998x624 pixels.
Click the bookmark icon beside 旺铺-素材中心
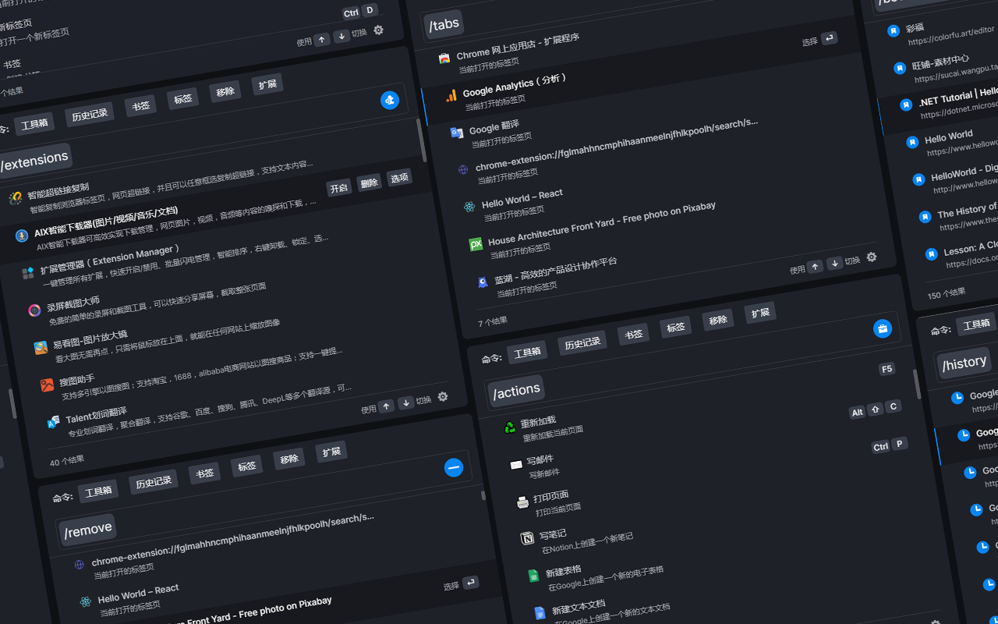[x=900, y=68]
